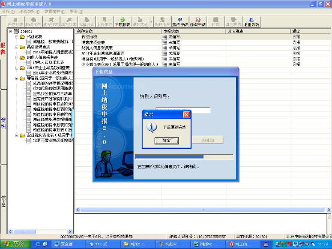Viewport: 332px width, 249px height.
Task: Collapse the 增值税 一般纳税人 folder node
Action: click(17, 78)
